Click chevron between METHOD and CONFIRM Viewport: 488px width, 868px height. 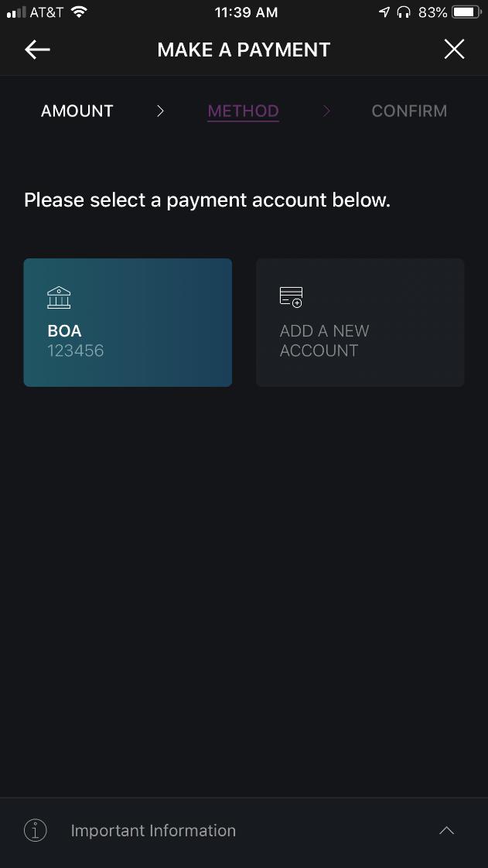326,111
